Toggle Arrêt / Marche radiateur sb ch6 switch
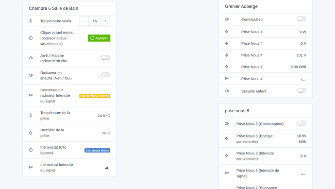Image resolution: width=335 pixels, height=189 pixels. pos(105,57)
